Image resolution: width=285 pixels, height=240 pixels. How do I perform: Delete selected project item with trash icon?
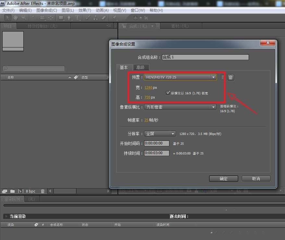[x=43, y=191]
